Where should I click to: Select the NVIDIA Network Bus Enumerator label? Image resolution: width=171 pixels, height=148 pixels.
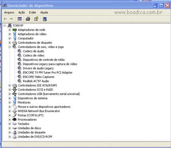(x=39, y=111)
